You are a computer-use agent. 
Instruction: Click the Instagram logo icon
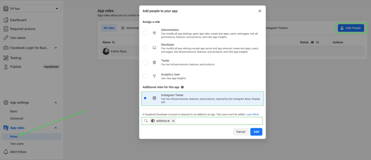pos(154,98)
